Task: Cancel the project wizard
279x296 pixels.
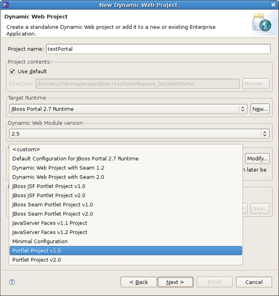Action: click(x=254, y=282)
